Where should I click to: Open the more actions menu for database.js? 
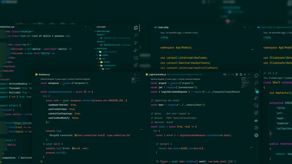pyautogui.click(x=139, y=75)
